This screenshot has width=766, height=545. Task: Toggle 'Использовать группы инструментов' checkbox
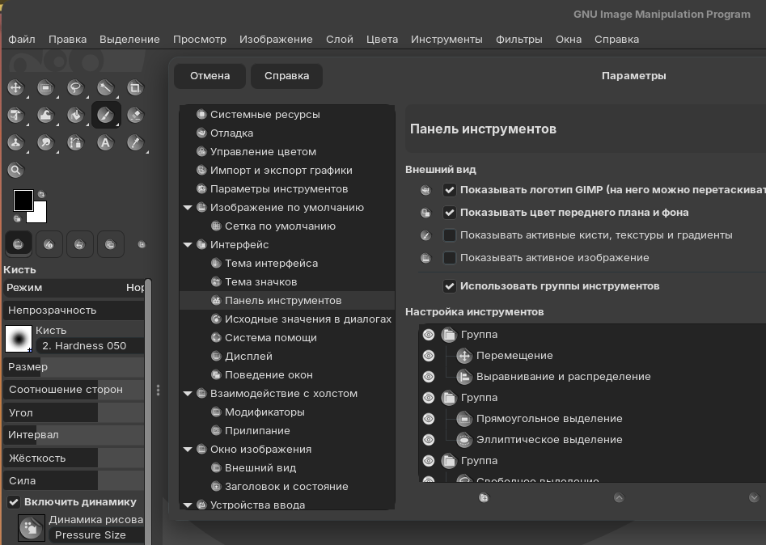tap(450, 286)
